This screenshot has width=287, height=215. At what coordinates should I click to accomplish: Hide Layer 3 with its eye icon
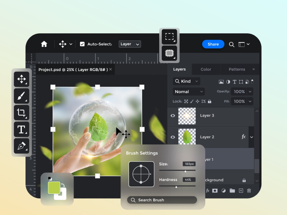coord(173,116)
